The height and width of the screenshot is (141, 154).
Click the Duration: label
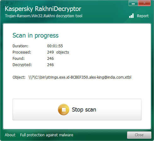[20, 46]
